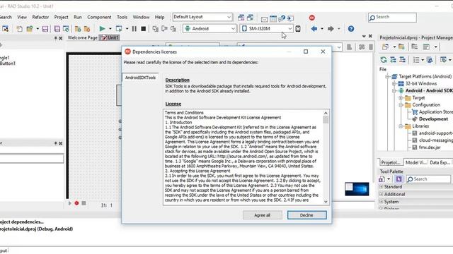Switch to the Data Explorer tab
Image resolution: width=453 pixels, height=254 pixels.
440,162
